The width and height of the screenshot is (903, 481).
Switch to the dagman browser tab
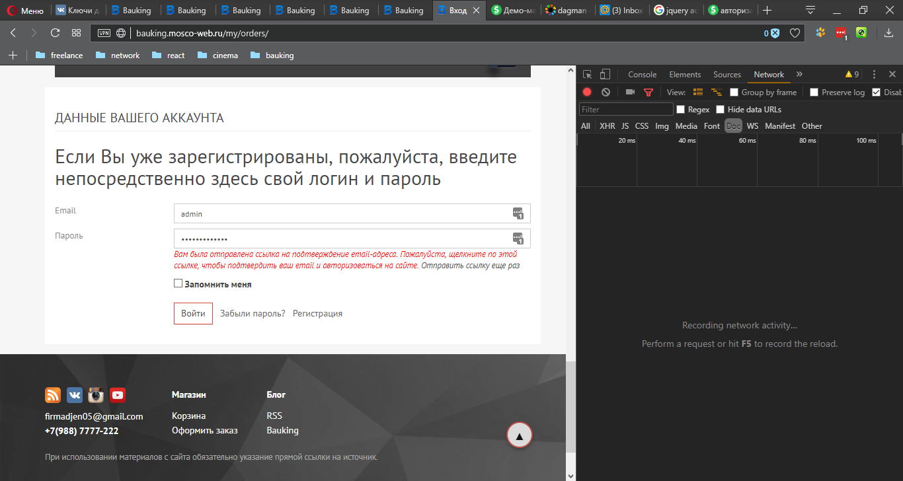[567, 11]
